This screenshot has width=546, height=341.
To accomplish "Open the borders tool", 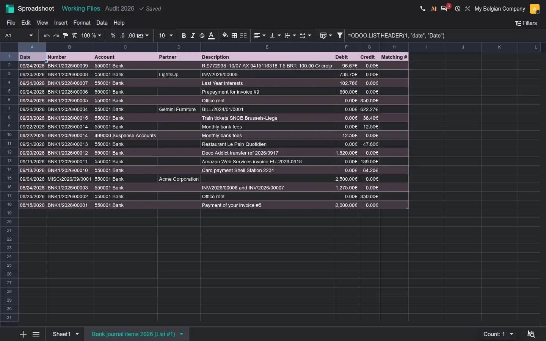I will click(234, 36).
